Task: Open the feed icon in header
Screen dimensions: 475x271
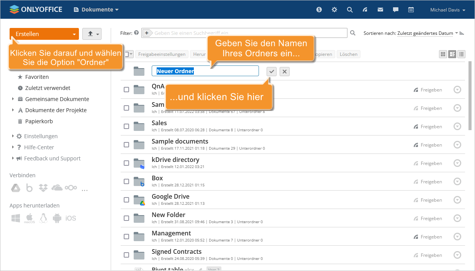Action: (365, 10)
